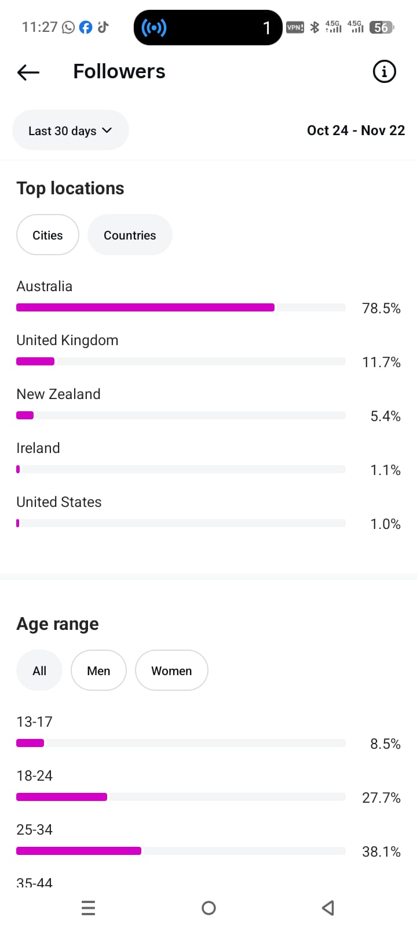Tap the TikTok notification icon
Image resolution: width=417 pixels, height=928 pixels.
click(x=103, y=27)
